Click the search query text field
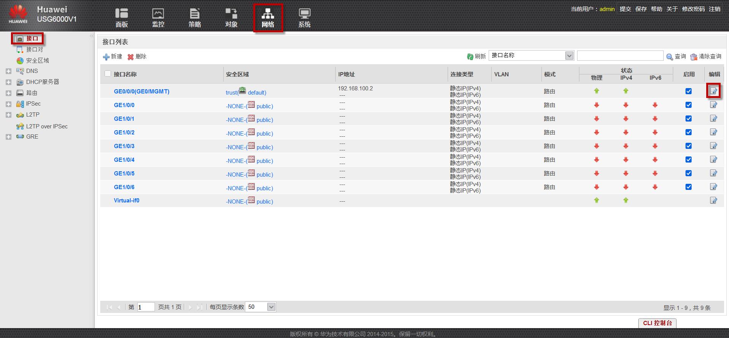The height and width of the screenshot is (338, 729). point(620,56)
